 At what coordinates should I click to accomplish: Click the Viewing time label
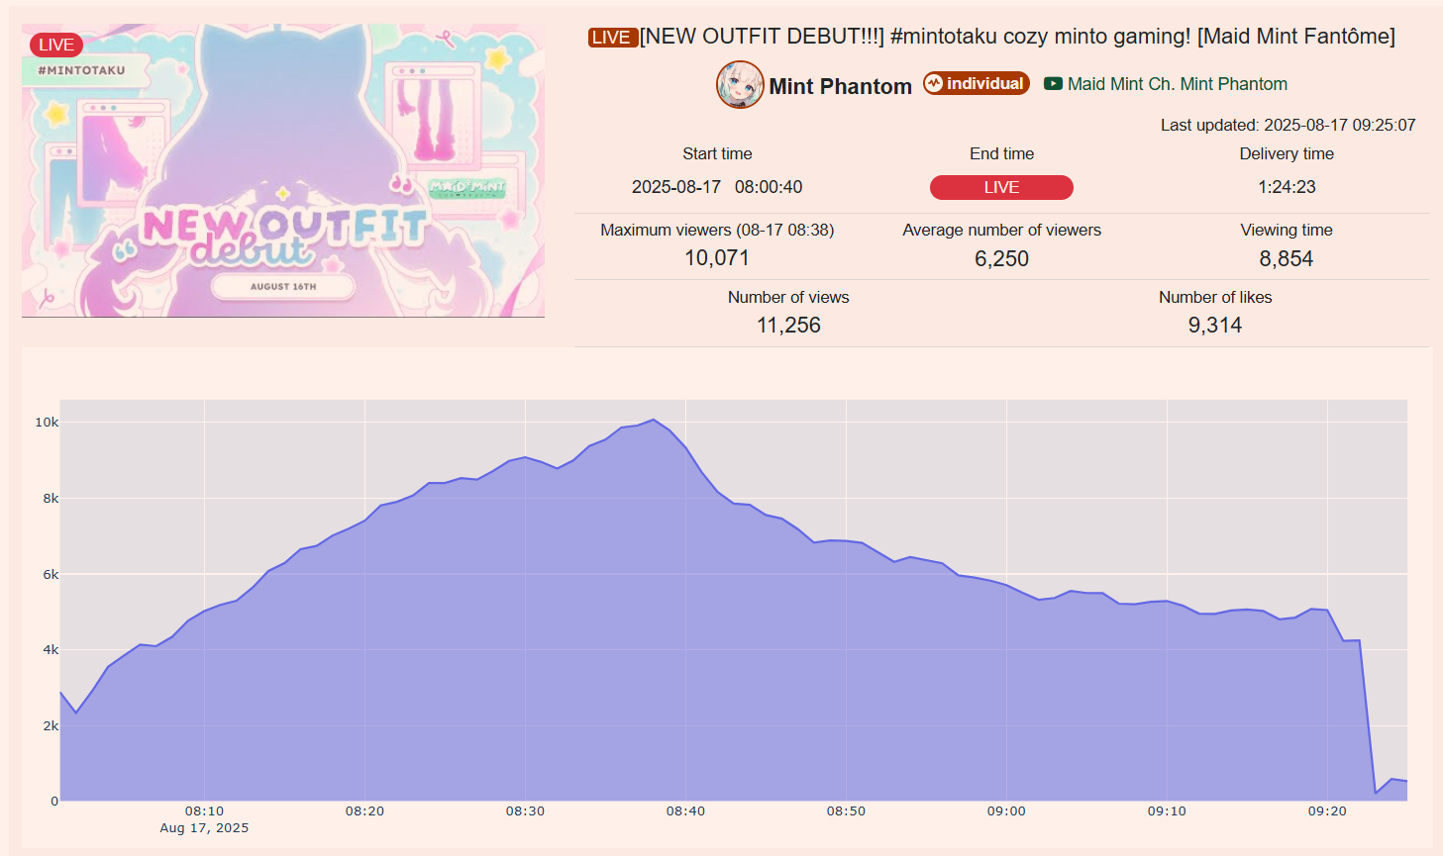pyautogui.click(x=1287, y=230)
